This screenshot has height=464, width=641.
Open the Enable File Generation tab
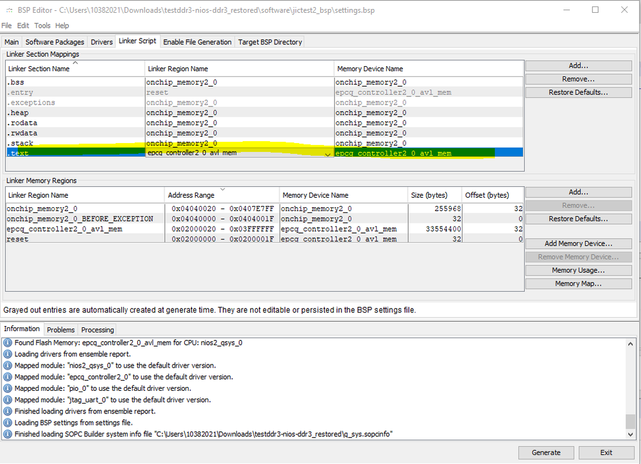tap(197, 42)
